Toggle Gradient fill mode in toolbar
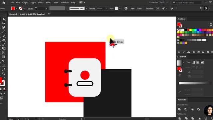 (1, 89)
